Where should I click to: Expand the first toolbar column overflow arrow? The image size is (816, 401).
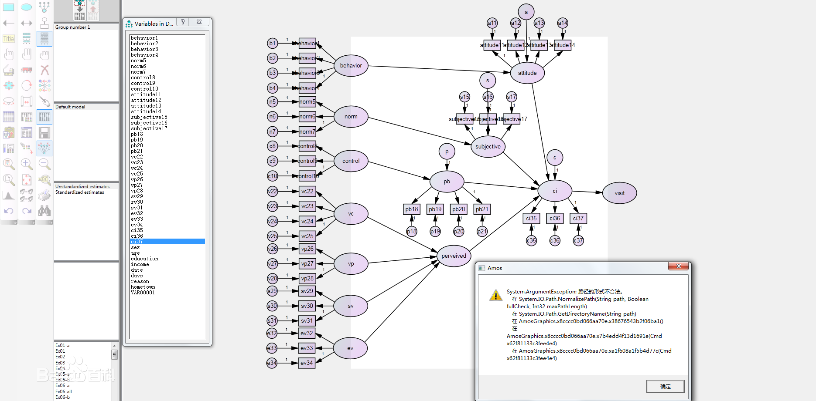(15, 222)
